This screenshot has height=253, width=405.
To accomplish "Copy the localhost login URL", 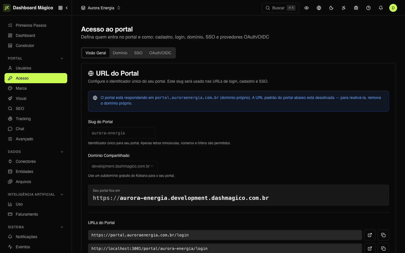I will coord(383,248).
